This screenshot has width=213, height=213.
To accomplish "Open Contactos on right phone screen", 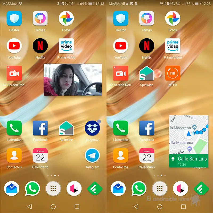I will (x=121, y=155).
